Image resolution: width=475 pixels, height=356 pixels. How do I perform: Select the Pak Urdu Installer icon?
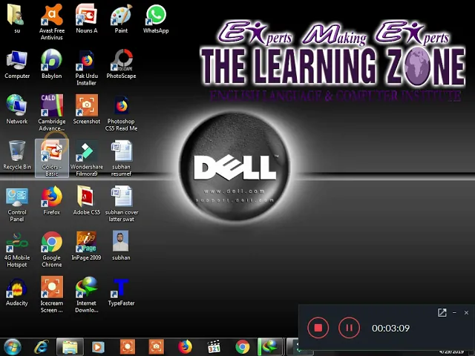pos(87,67)
